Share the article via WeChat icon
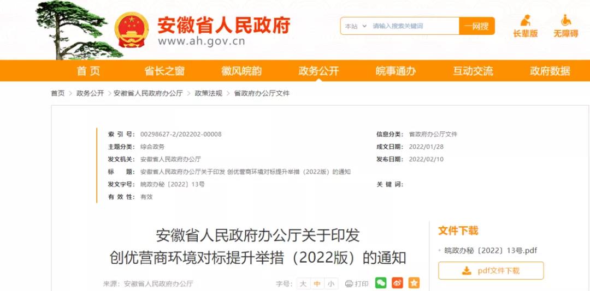 coord(381,283)
